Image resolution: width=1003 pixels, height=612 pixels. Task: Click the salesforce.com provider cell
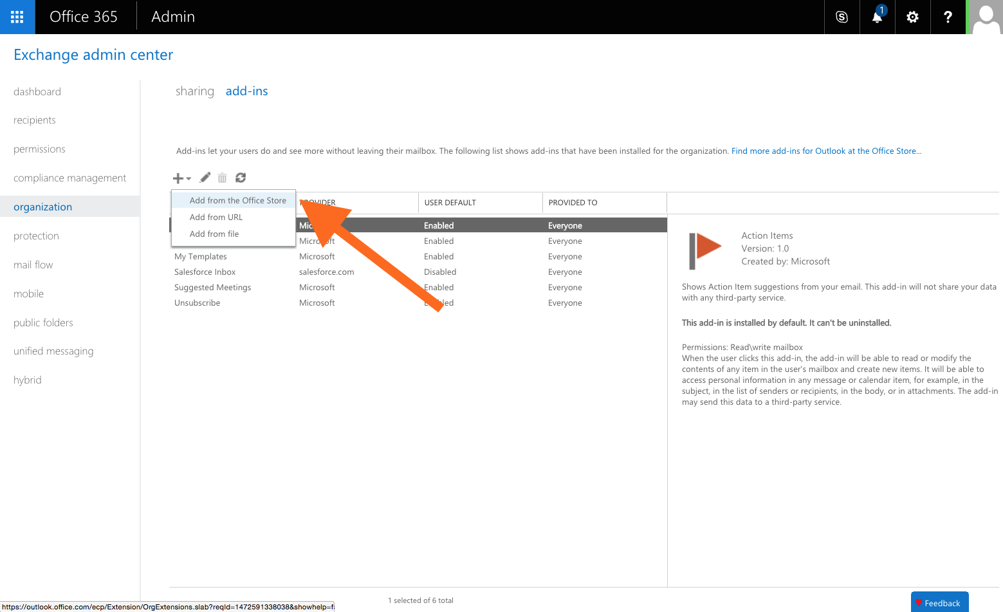(x=326, y=272)
